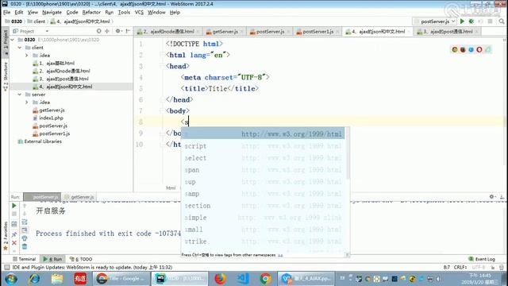
Task: Expand the .idea folder under server
Action: coord(27,102)
